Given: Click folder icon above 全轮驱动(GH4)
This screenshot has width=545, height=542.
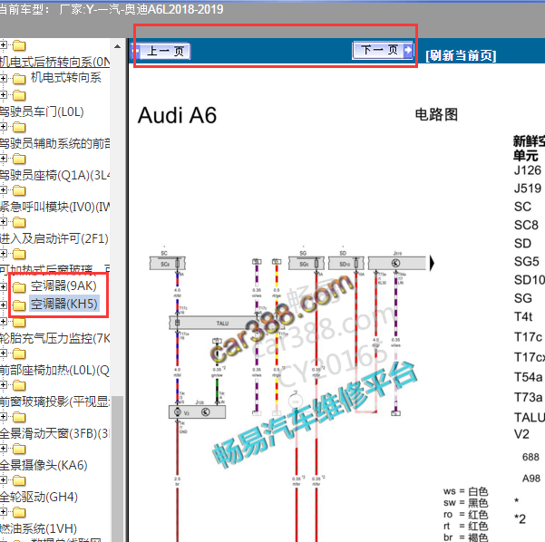Looking at the screenshot, I should point(19,480).
